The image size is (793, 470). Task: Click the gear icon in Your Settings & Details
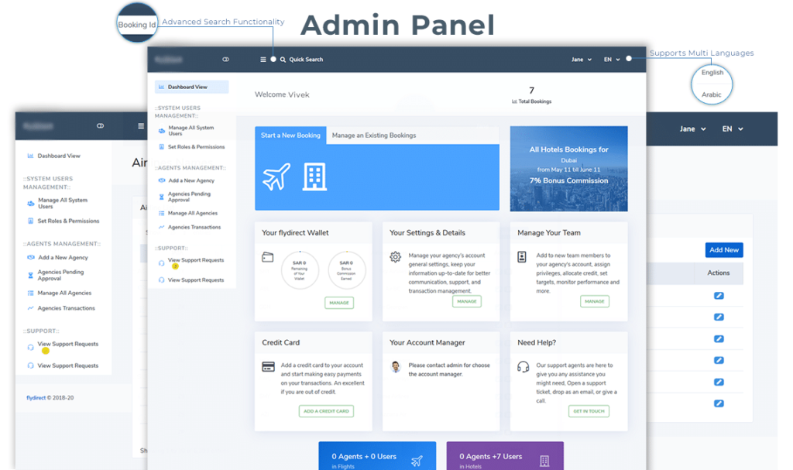click(395, 256)
